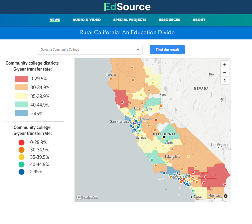Visit the About page

click(x=199, y=20)
